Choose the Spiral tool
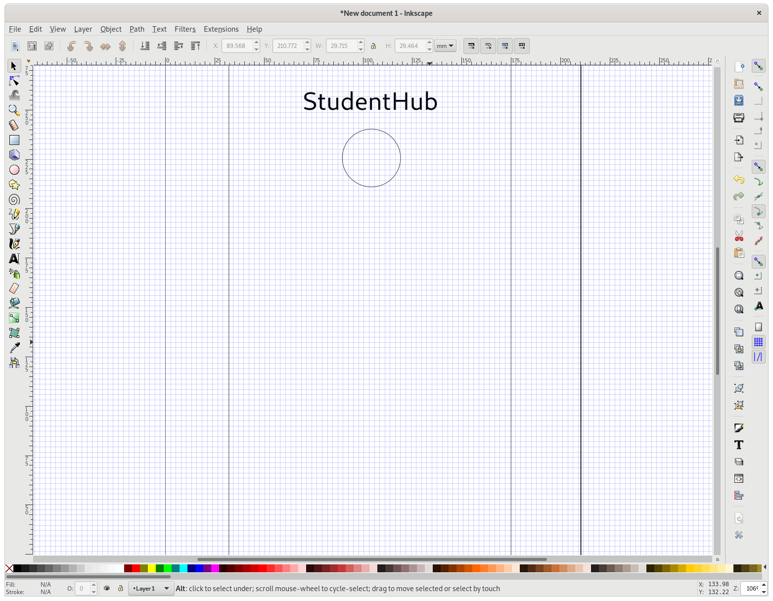 (x=14, y=199)
